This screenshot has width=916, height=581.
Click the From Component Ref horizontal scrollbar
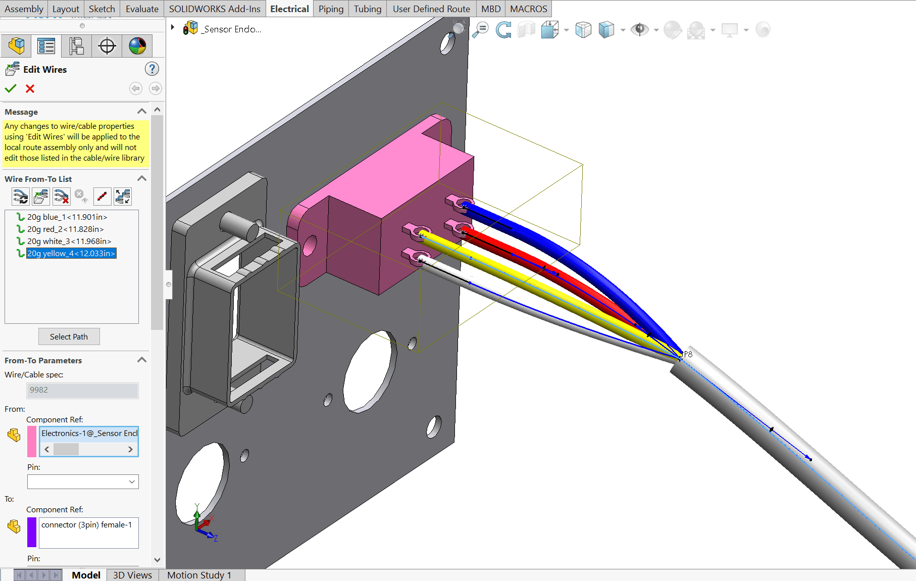(x=89, y=449)
